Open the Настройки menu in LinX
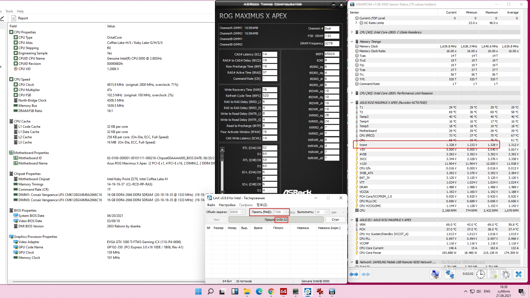 tap(227, 205)
